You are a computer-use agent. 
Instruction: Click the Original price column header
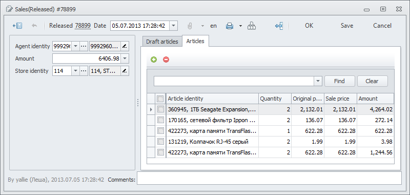coord(308,99)
